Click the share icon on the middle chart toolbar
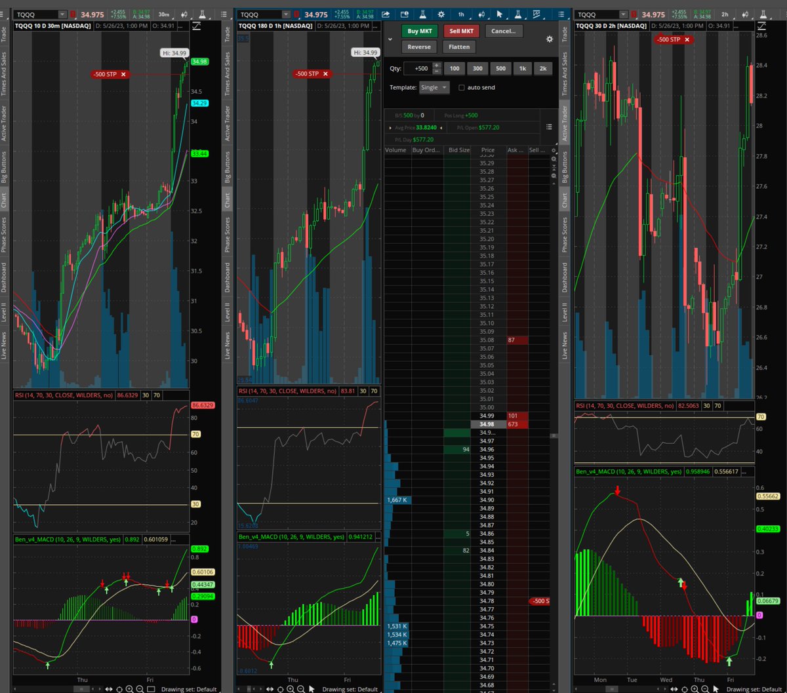787x693 pixels. tap(386, 14)
